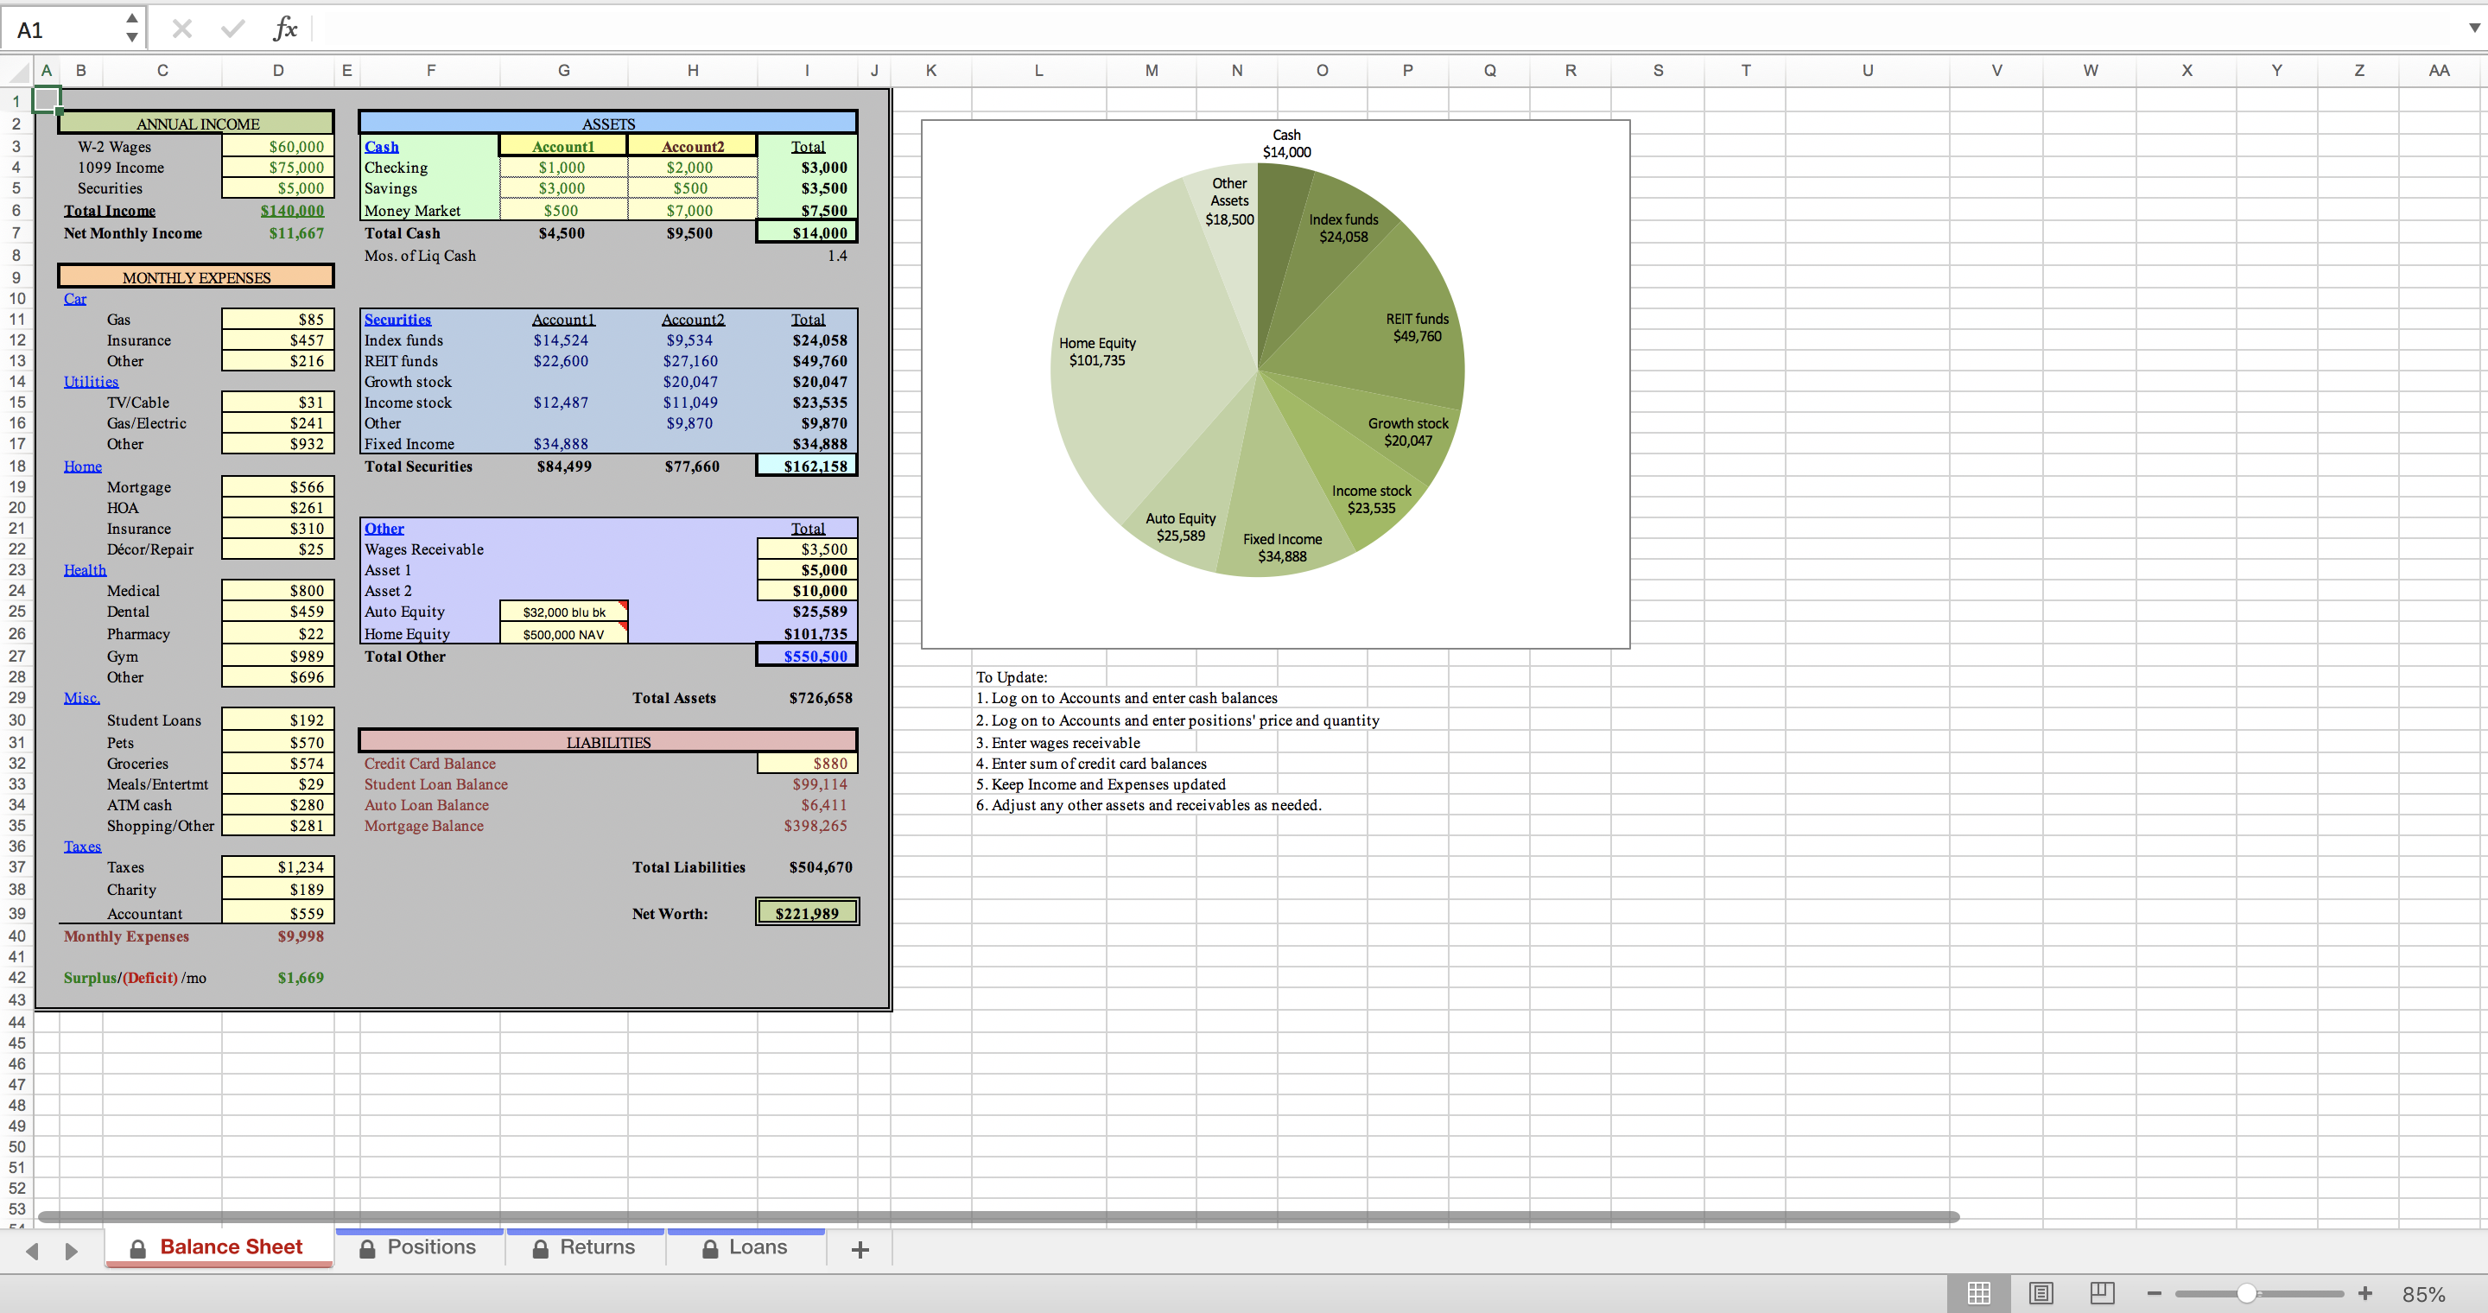Viewport: 2488px width, 1313px height.
Task: Click the Account1 cash header cell
Action: (563, 147)
